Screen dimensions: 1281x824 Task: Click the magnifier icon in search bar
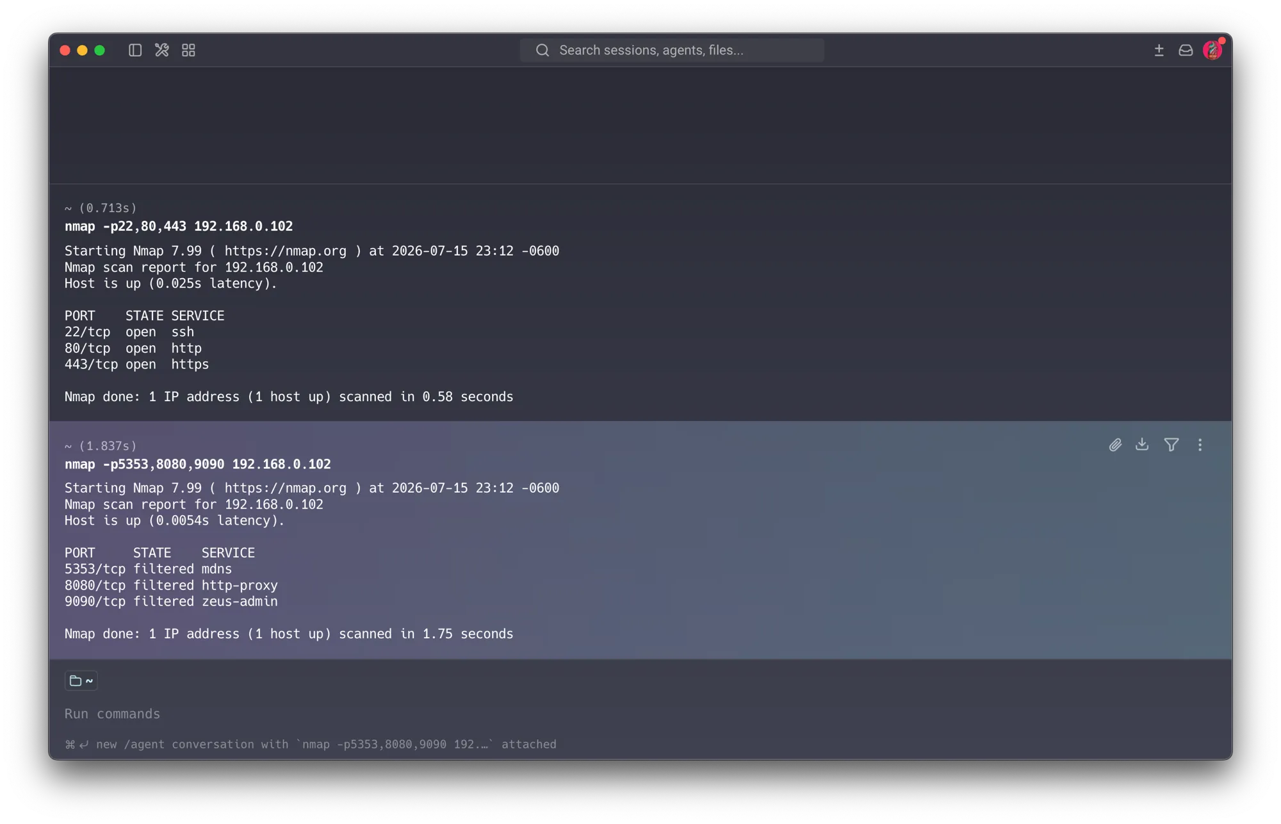point(543,50)
